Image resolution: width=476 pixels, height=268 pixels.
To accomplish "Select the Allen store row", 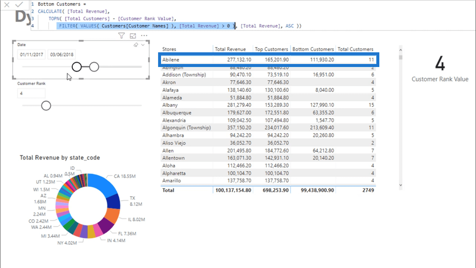I will (268, 151).
